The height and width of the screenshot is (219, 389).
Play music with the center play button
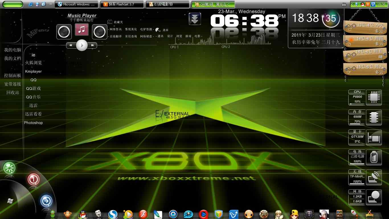[82, 45]
